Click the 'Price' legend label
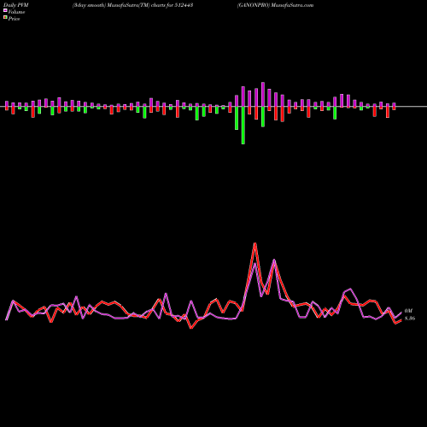This screenshot has height=427, width=427. 14,19
